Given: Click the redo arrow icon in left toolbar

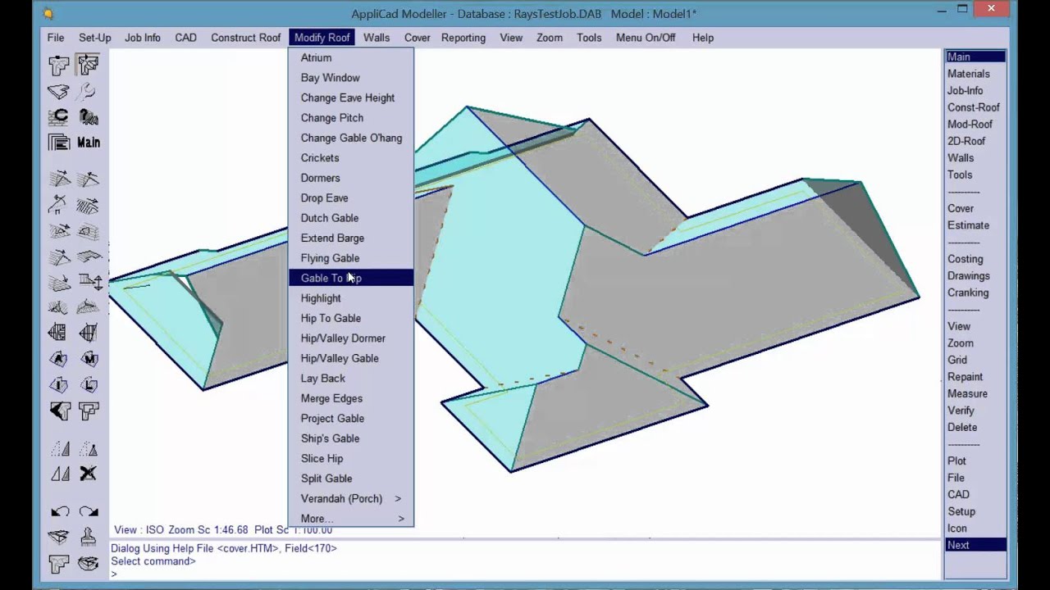Looking at the screenshot, I should pyautogui.click(x=89, y=512).
